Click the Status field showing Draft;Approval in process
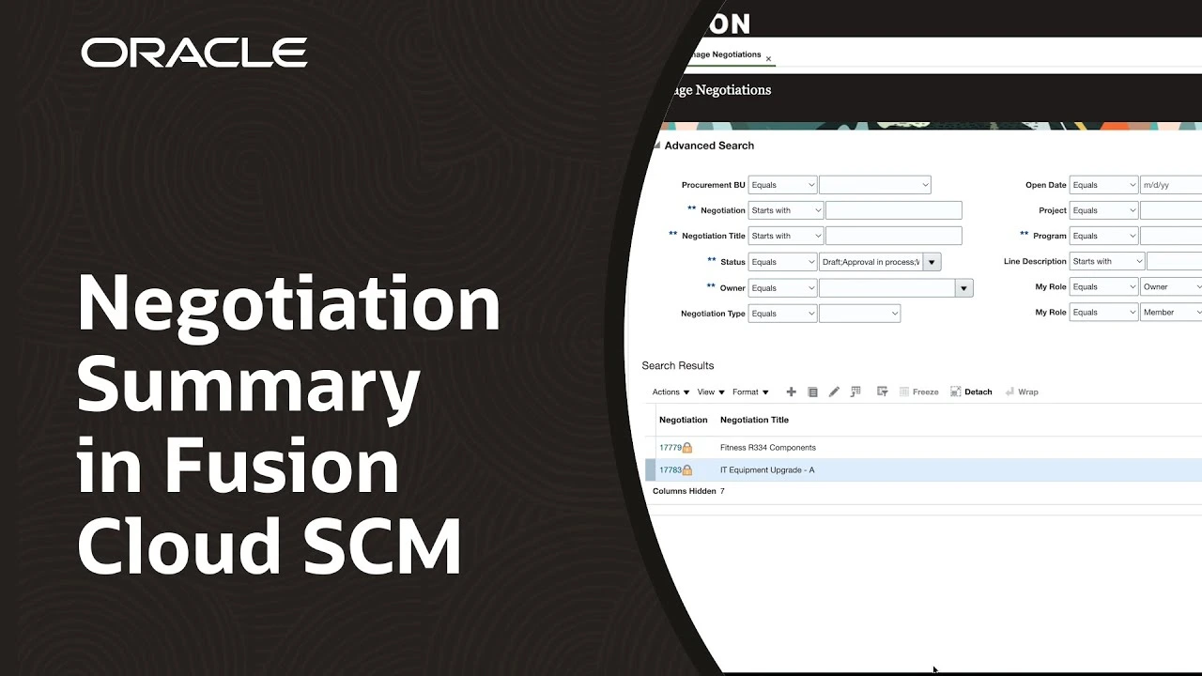This screenshot has width=1202, height=676. [x=871, y=262]
